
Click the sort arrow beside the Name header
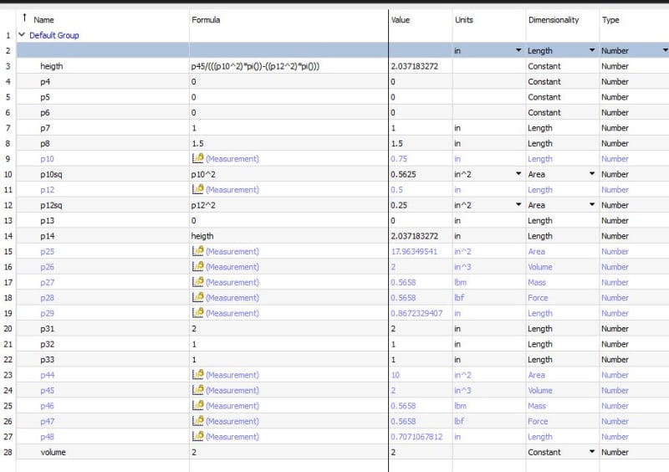24,18
